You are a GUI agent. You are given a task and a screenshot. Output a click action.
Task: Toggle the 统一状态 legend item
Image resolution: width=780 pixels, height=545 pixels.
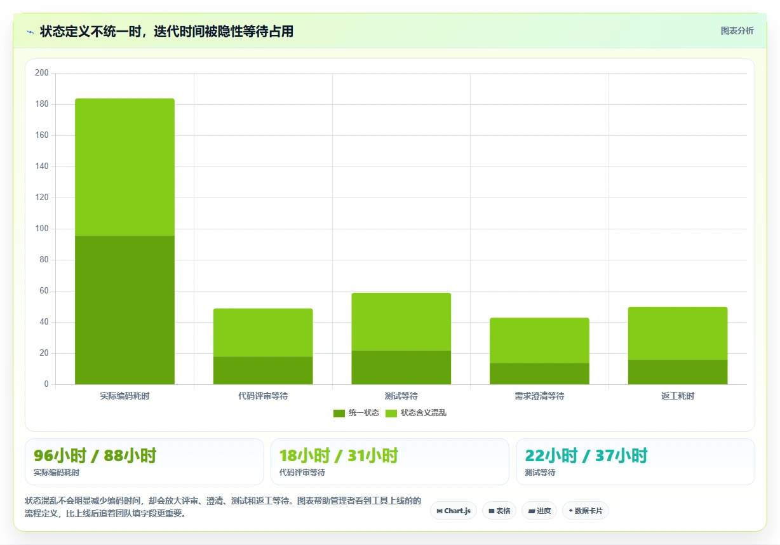(356, 413)
